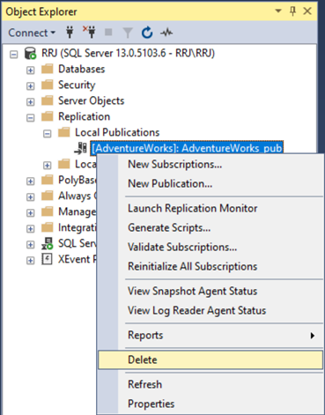Select View Log Reader Agent Status
The image size is (325, 415).
pos(211,310)
